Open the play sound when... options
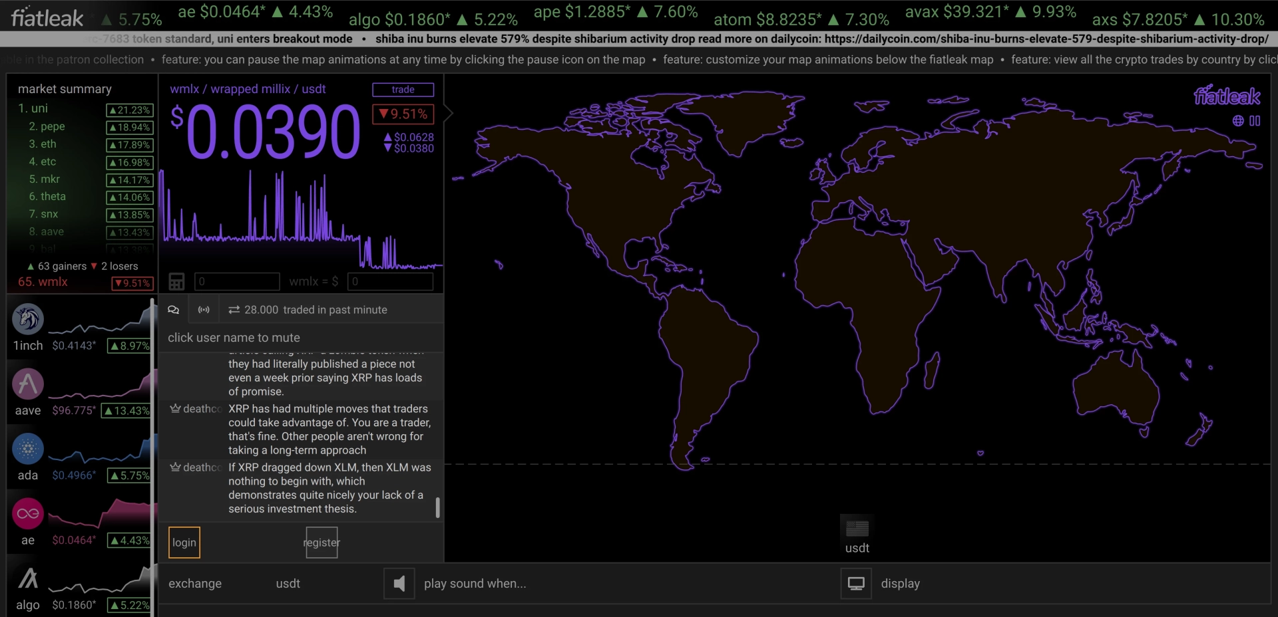 475,584
